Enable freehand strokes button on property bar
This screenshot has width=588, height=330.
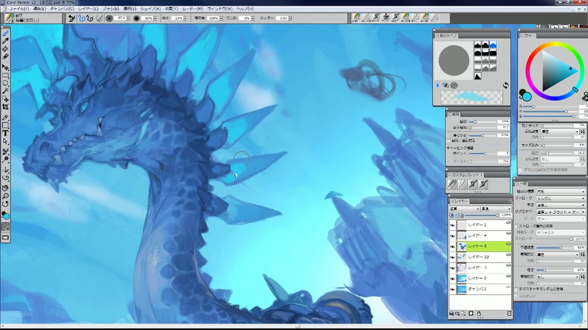click(81, 18)
